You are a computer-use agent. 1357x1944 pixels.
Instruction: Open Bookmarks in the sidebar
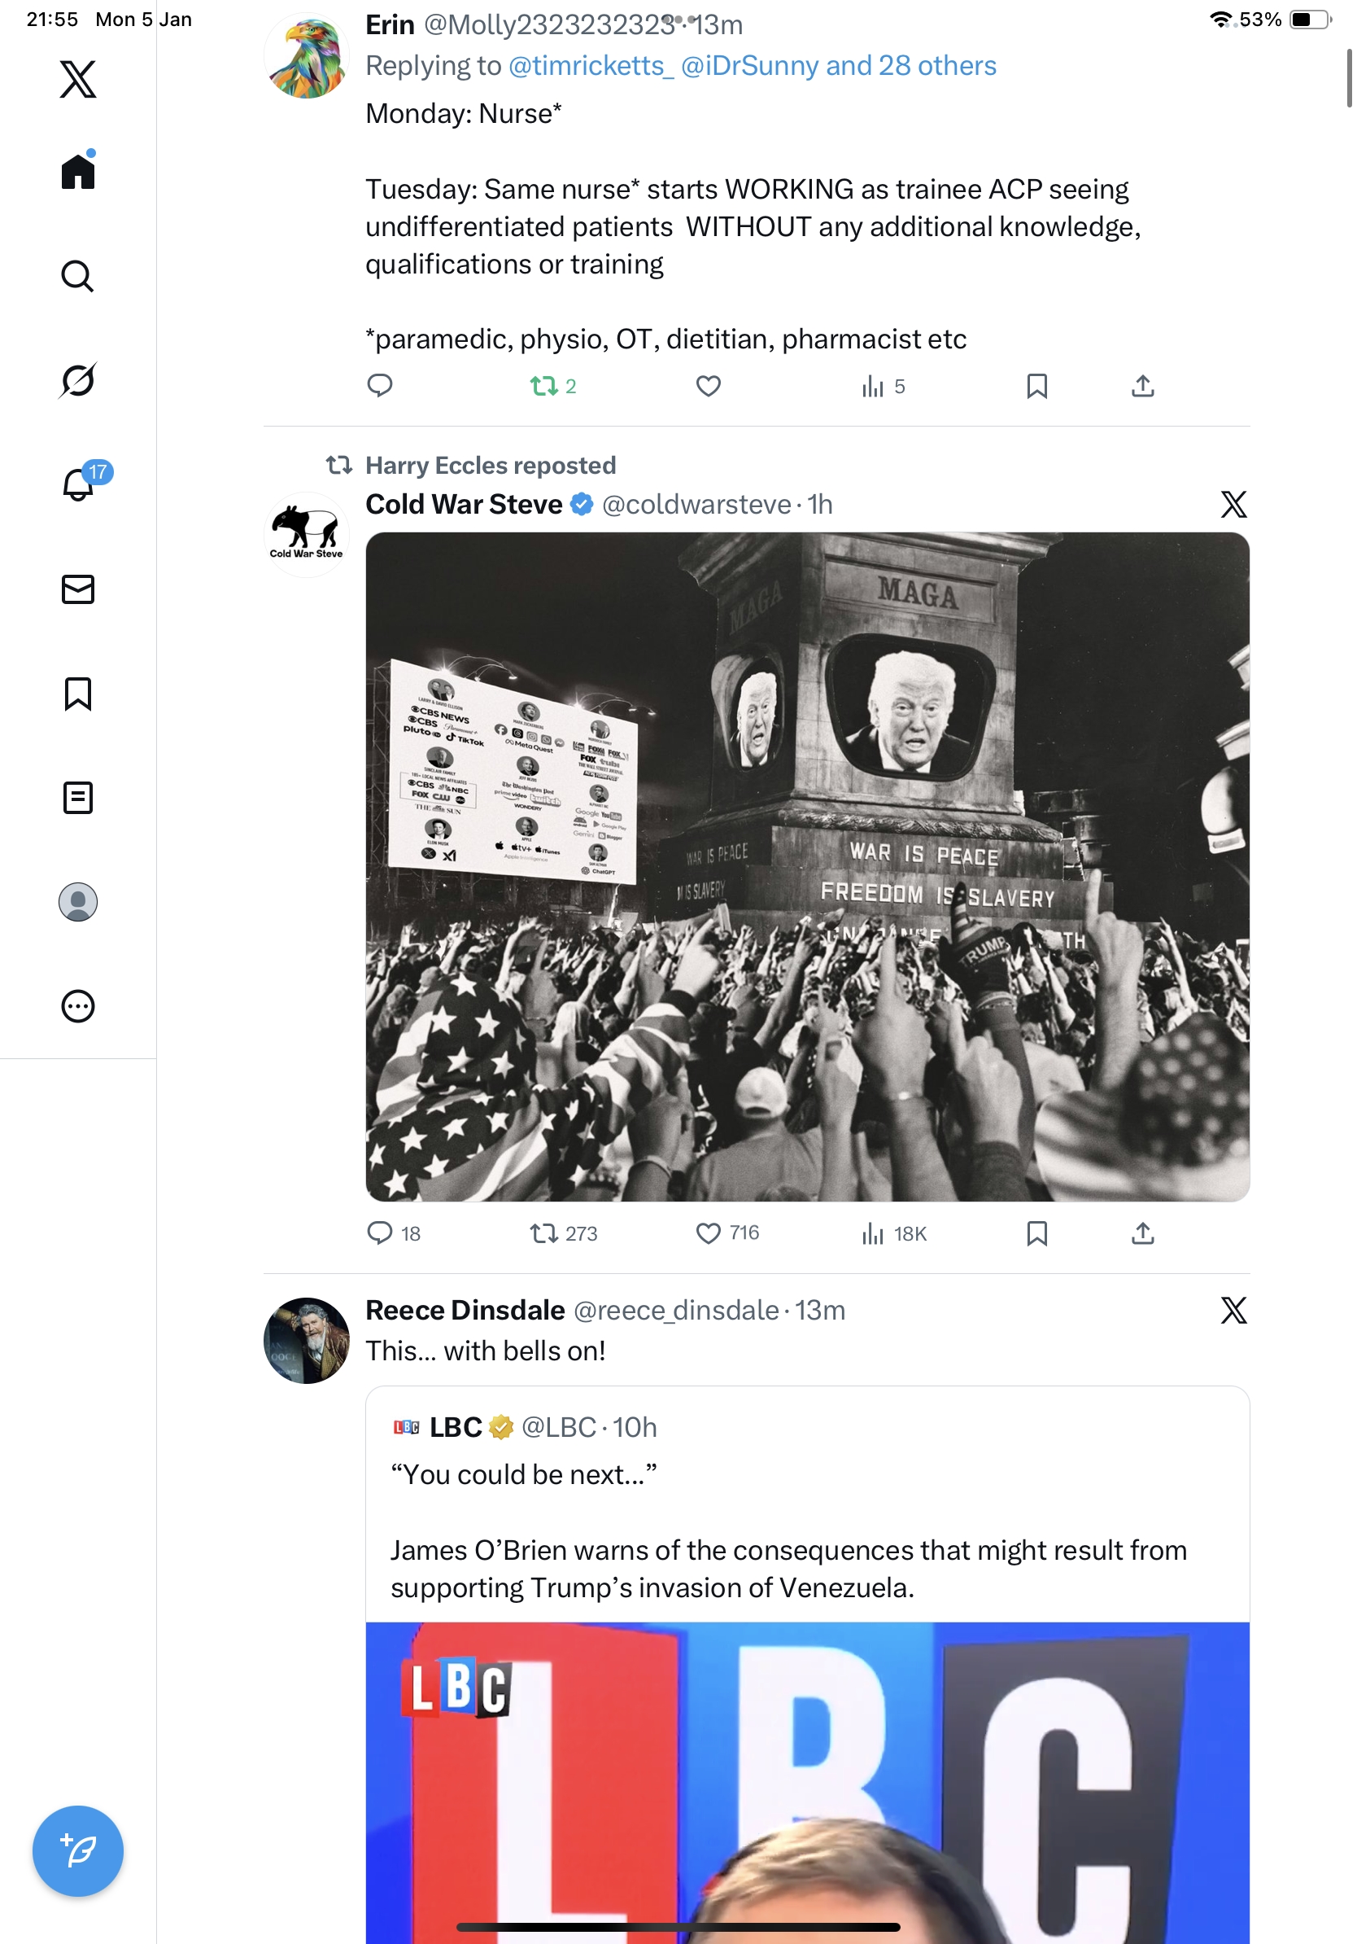78,694
